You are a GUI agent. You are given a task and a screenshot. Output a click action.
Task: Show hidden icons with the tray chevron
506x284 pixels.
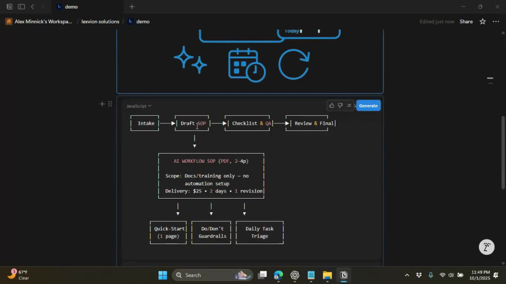(x=407, y=275)
